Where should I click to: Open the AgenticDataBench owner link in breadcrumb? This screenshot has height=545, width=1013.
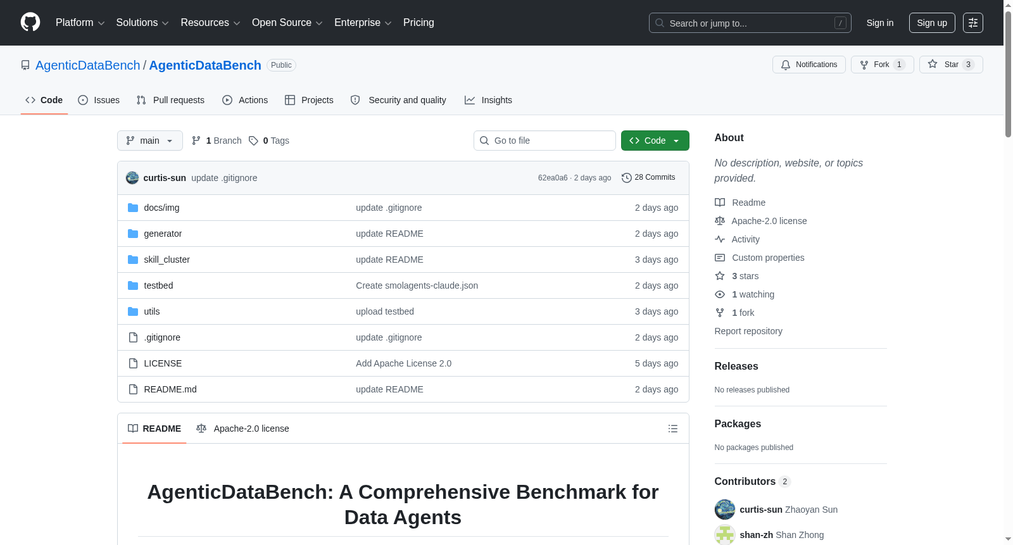click(87, 65)
